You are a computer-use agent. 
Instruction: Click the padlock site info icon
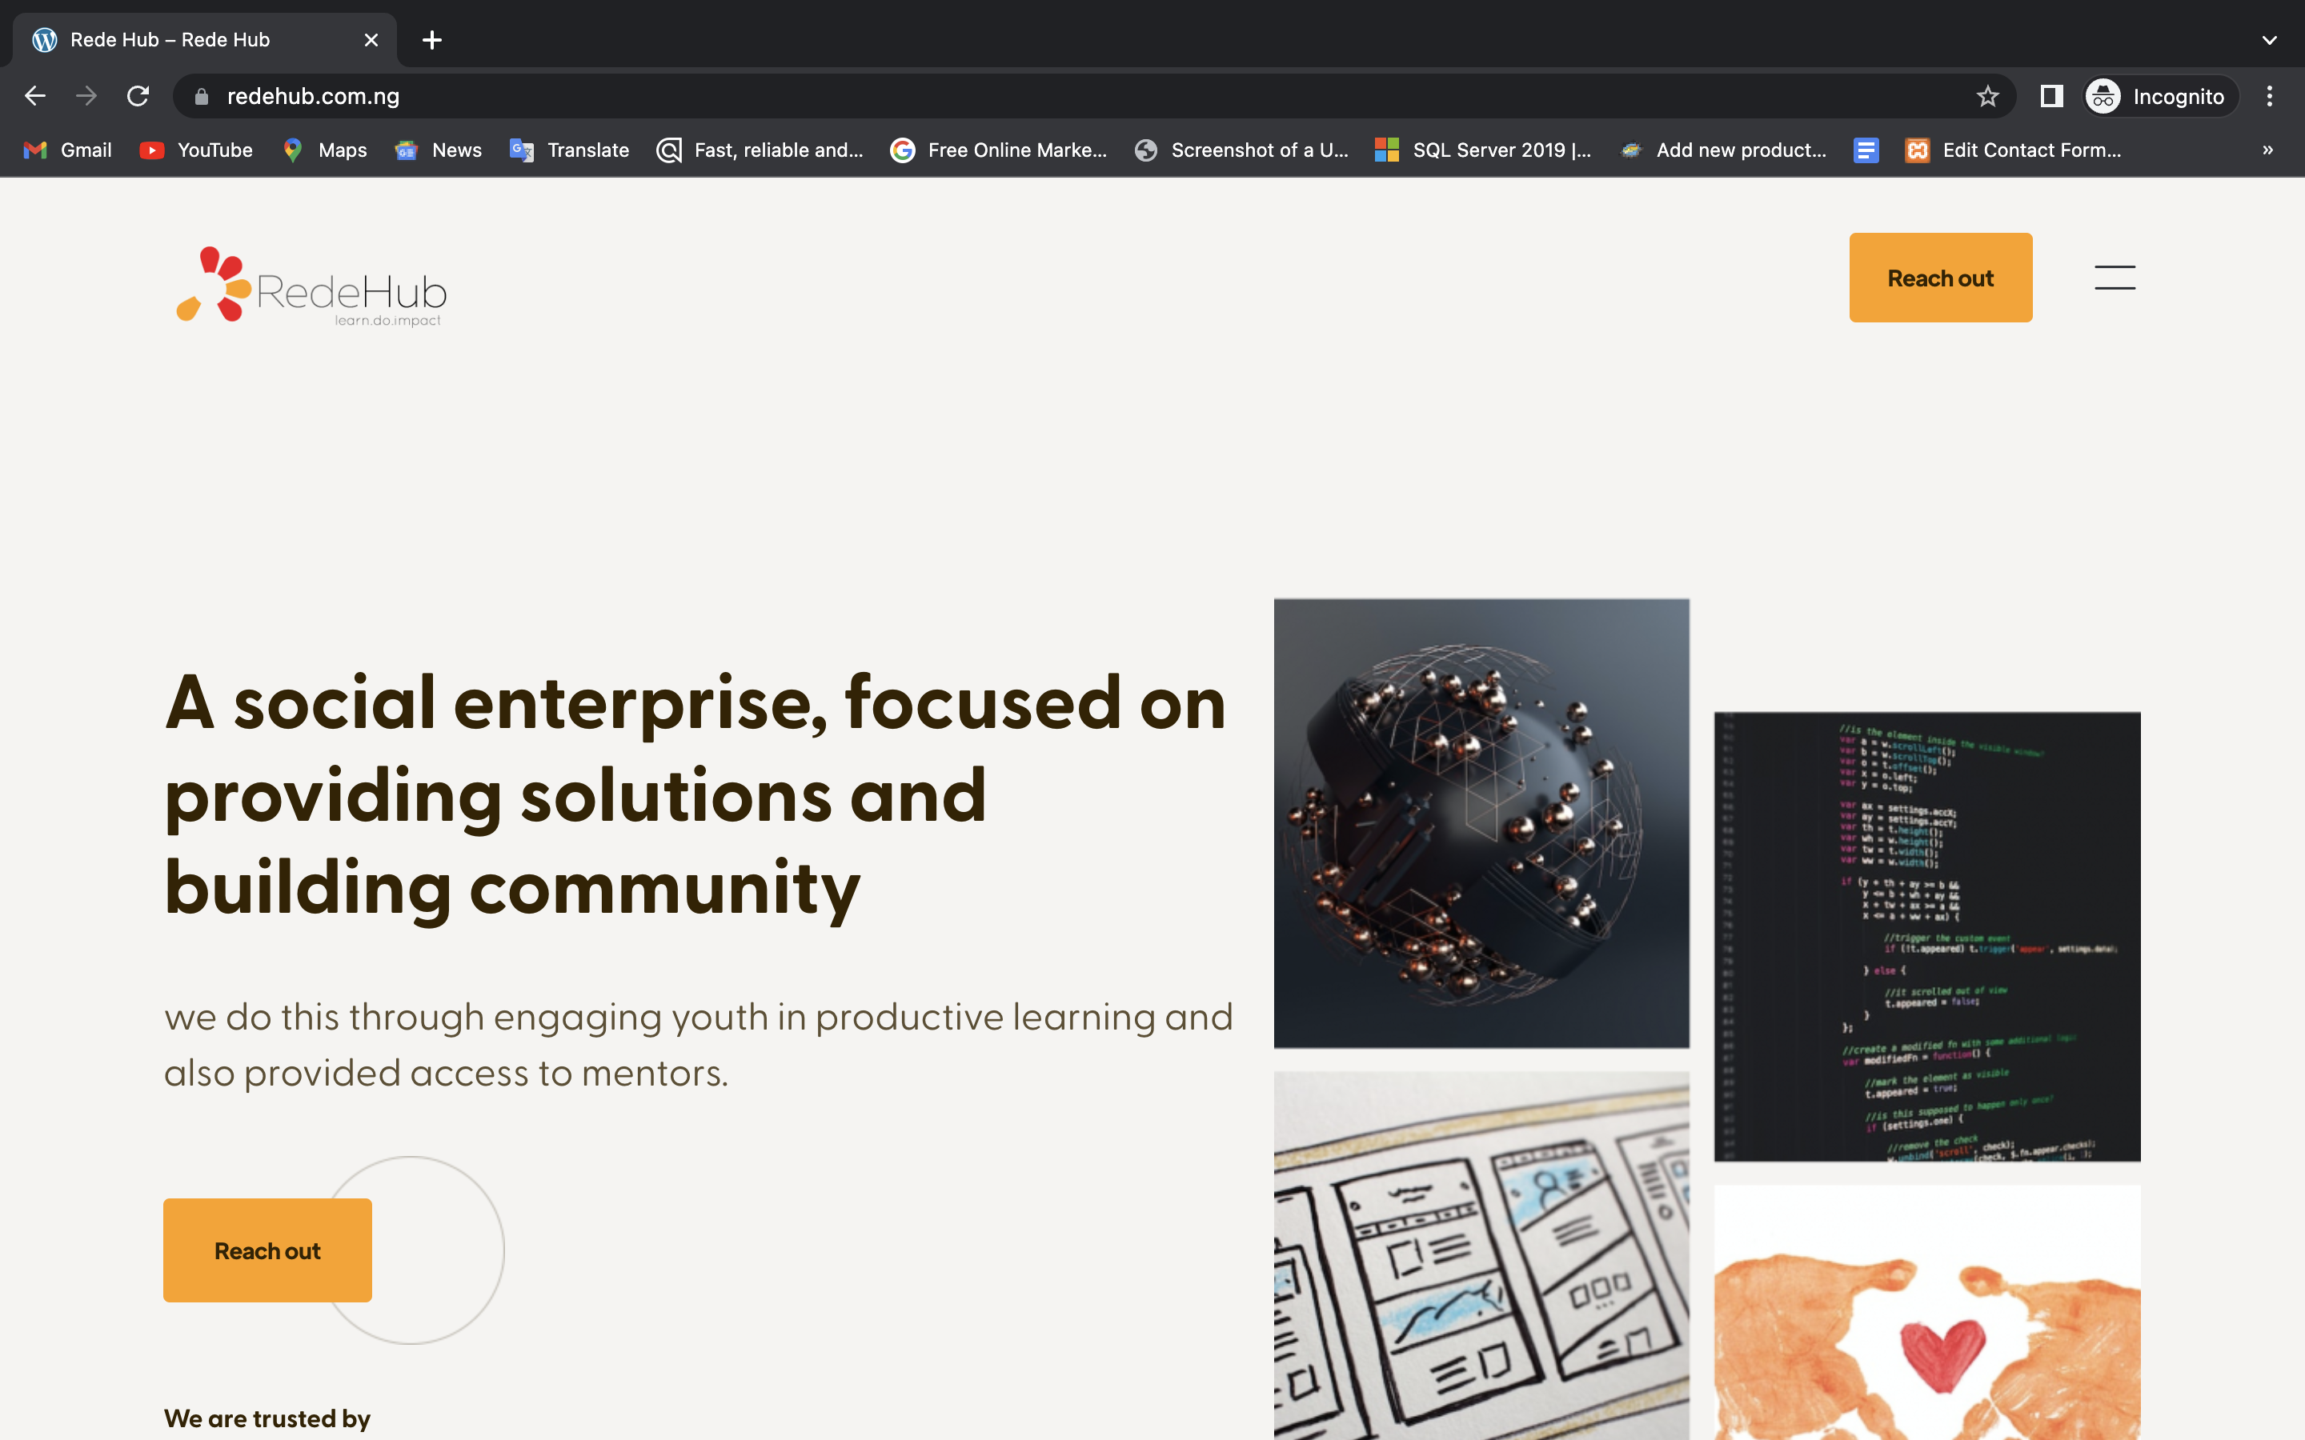tap(201, 96)
